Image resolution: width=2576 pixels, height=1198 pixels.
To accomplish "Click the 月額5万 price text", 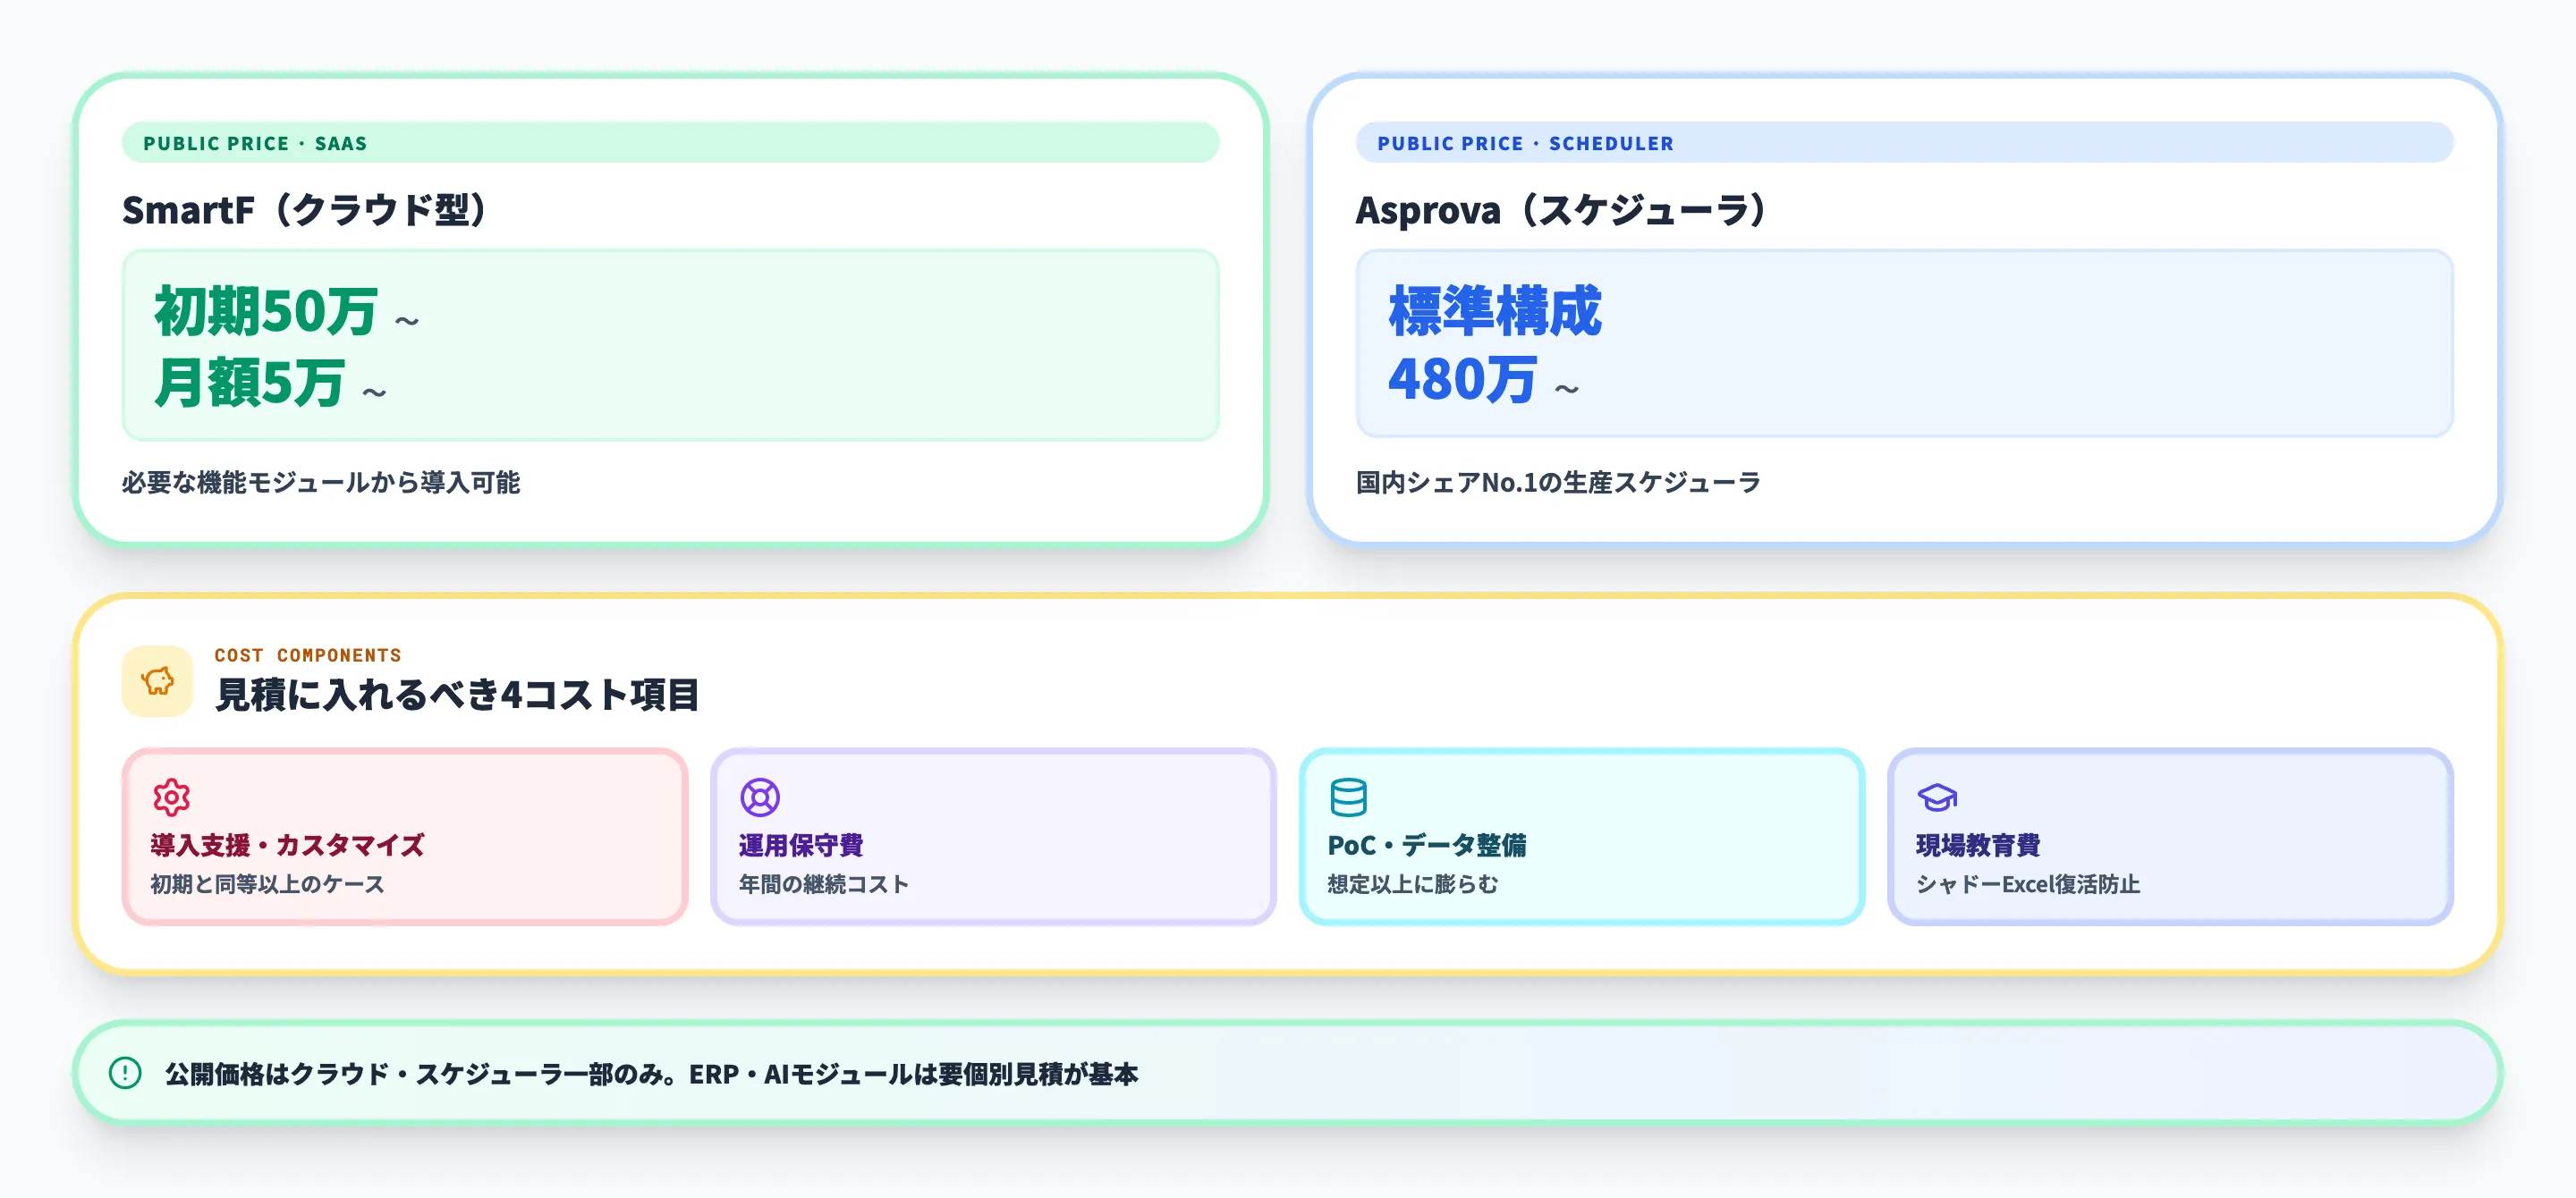I will 249,382.
